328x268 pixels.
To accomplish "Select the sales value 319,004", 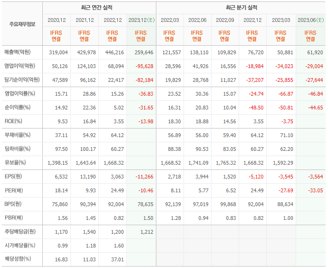I will point(58,52).
